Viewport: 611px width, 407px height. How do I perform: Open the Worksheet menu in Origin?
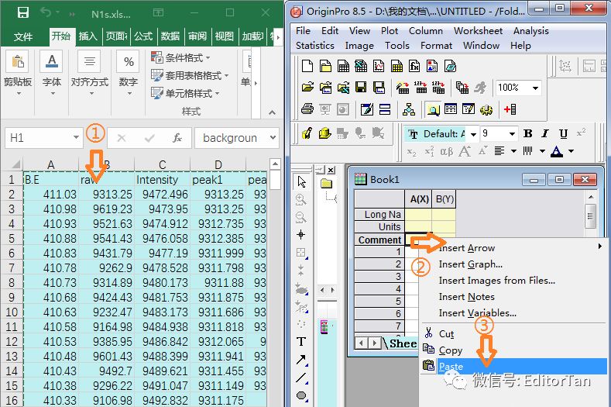478,31
